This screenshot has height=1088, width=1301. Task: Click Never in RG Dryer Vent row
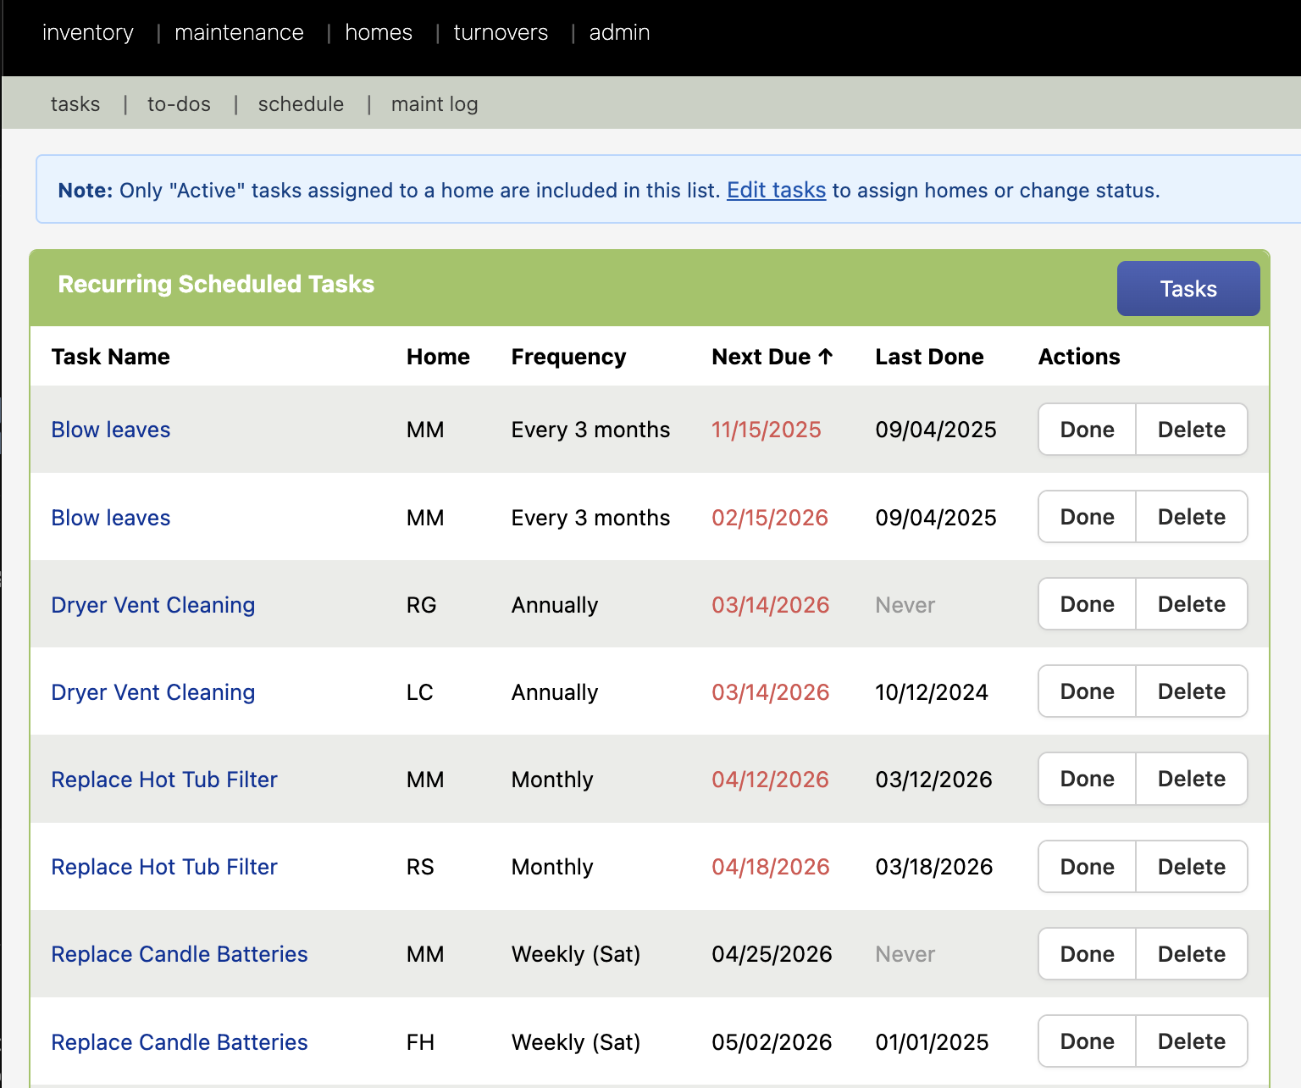(x=905, y=605)
